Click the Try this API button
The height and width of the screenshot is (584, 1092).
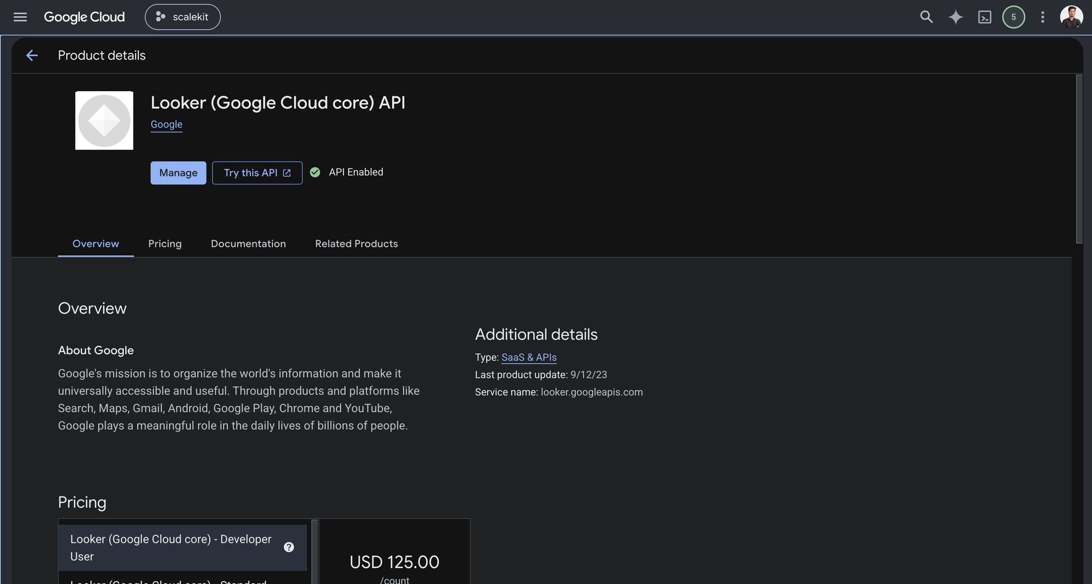[257, 173]
